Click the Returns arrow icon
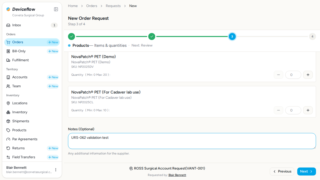This screenshot has height=180, width=320. [8, 148]
